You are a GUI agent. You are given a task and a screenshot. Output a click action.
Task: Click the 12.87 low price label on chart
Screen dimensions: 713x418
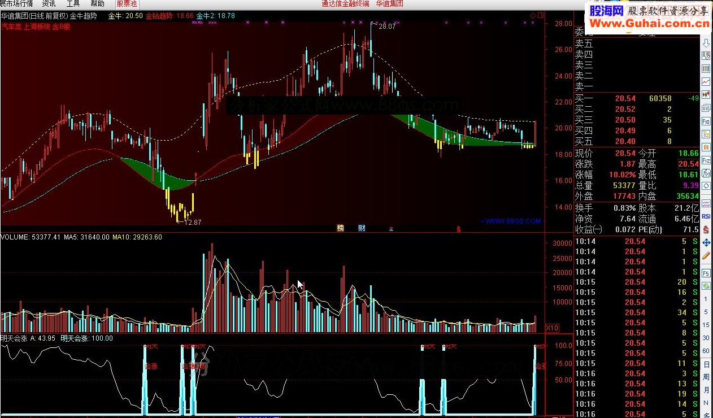point(193,223)
